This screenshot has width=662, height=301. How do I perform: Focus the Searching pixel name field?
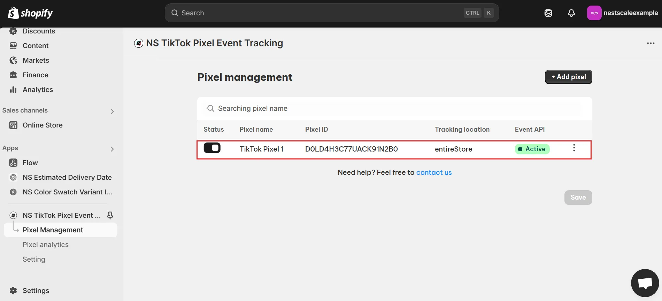click(394, 108)
